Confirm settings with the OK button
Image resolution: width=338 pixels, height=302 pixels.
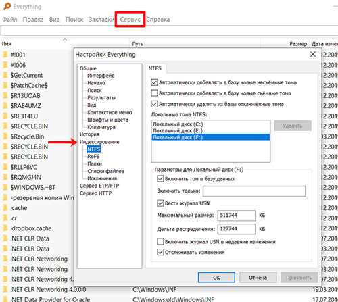pos(216,278)
